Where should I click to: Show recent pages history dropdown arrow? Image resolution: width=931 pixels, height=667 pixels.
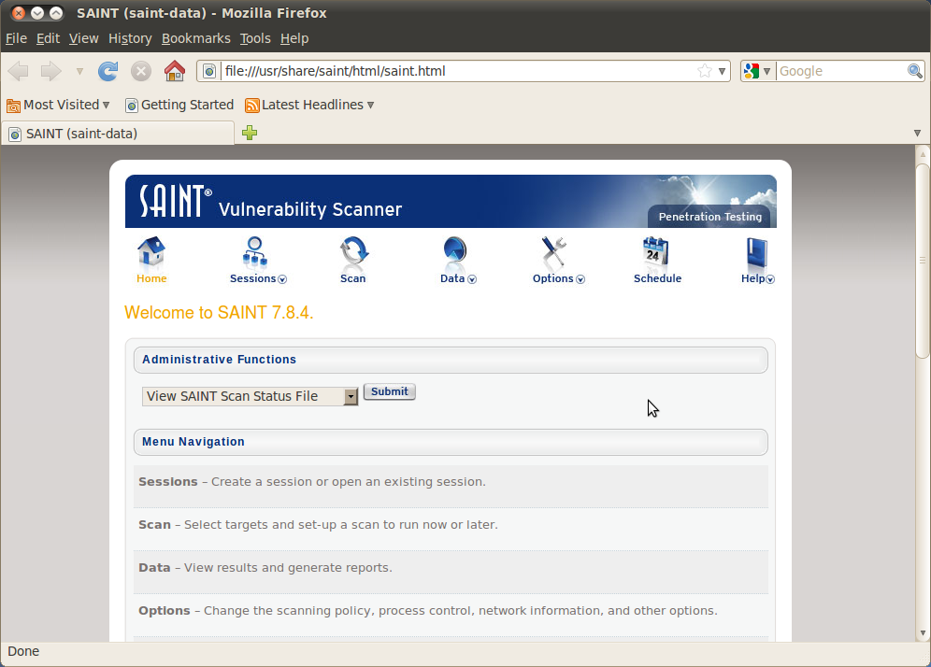coord(79,71)
